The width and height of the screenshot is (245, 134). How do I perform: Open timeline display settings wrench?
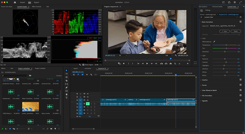coord(91,75)
